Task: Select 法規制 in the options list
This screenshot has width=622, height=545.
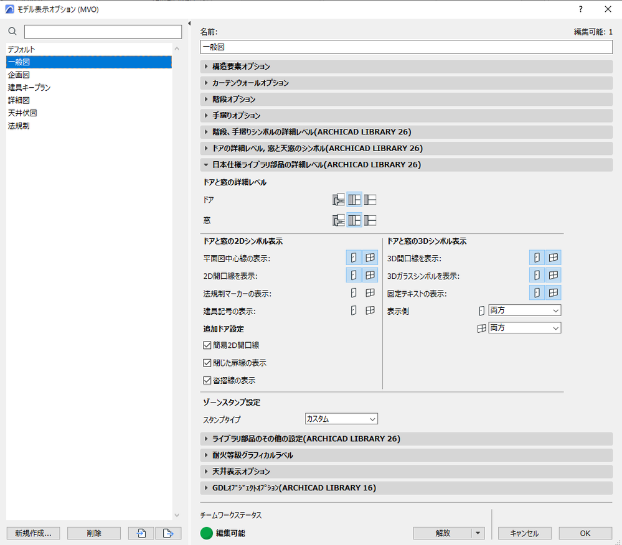Action: (89, 126)
